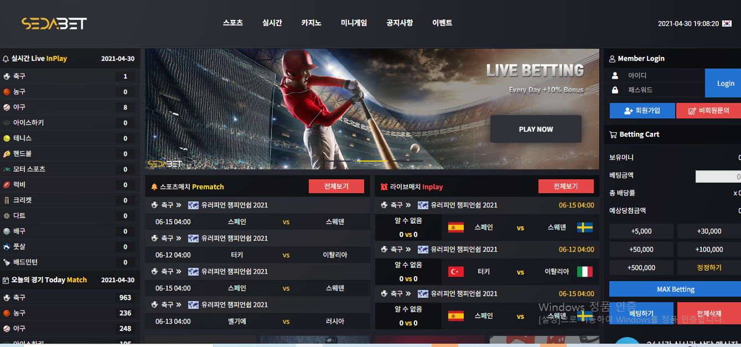Screen dimensions: 741x347
Task: Add +5,000 to bet amount
Action: (641, 231)
